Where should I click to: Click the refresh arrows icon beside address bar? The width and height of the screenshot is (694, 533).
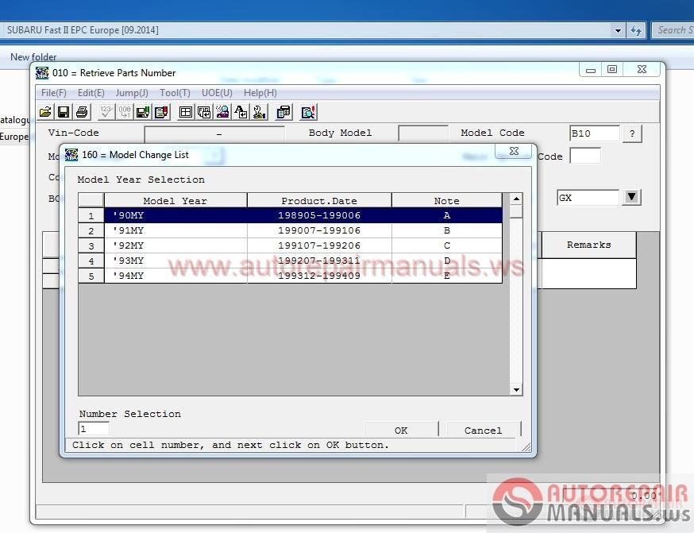coord(636,30)
